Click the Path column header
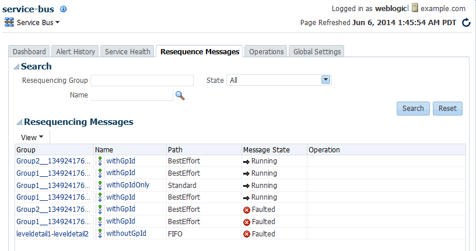Image resolution: width=476 pixels, height=251 pixels. (x=204, y=150)
